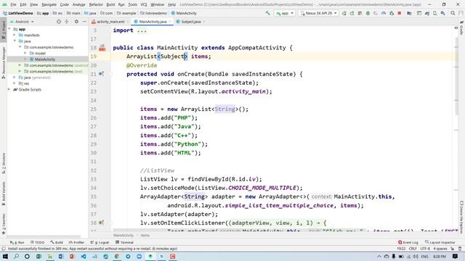The image size is (465, 261).
Task: Collapse the app module tree node
Action: [9, 29]
